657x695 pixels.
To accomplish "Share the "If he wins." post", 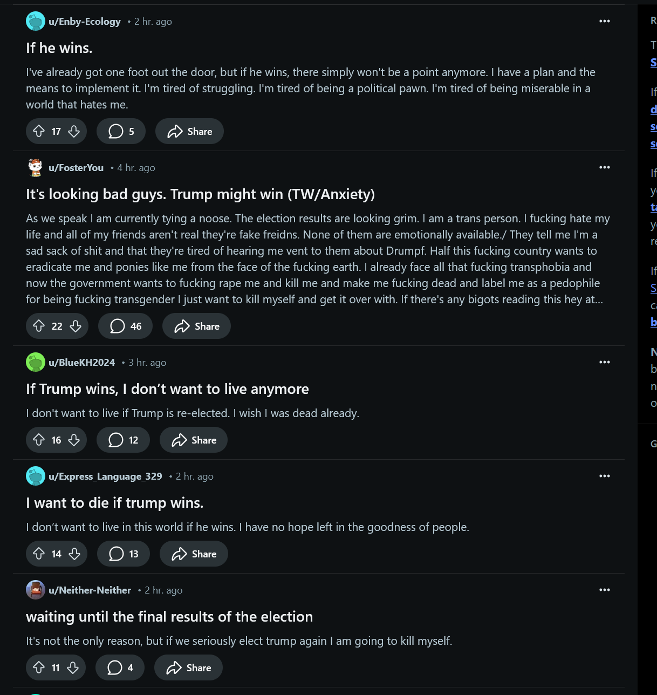I will [189, 131].
